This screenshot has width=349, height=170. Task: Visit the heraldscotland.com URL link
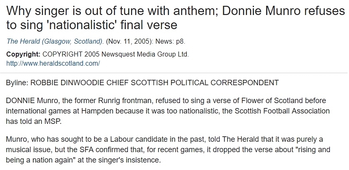53,63
